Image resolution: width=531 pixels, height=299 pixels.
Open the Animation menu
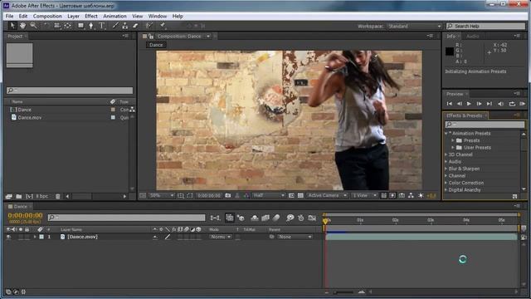coord(114,16)
